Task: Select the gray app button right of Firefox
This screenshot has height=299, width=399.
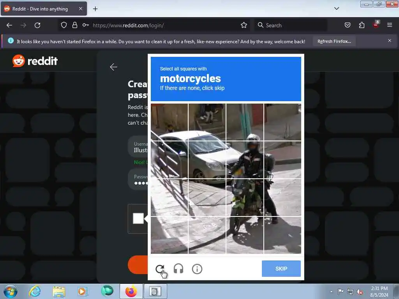Action: (155, 291)
